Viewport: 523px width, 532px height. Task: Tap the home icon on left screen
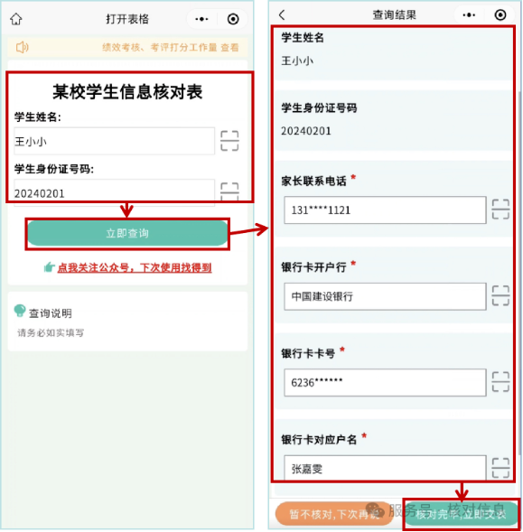(x=16, y=19)
